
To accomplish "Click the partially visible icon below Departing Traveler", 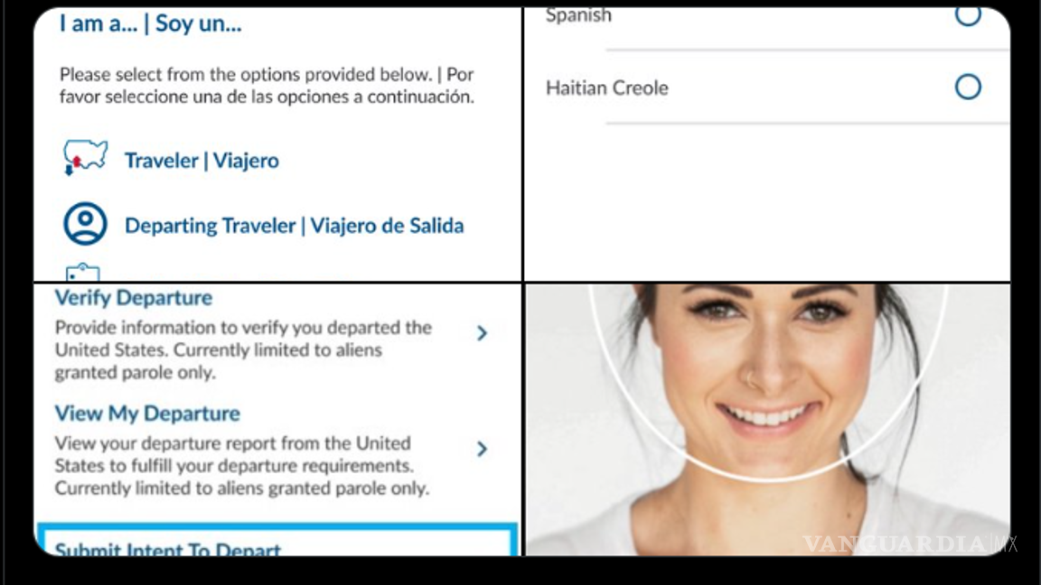I will (83, 272).
